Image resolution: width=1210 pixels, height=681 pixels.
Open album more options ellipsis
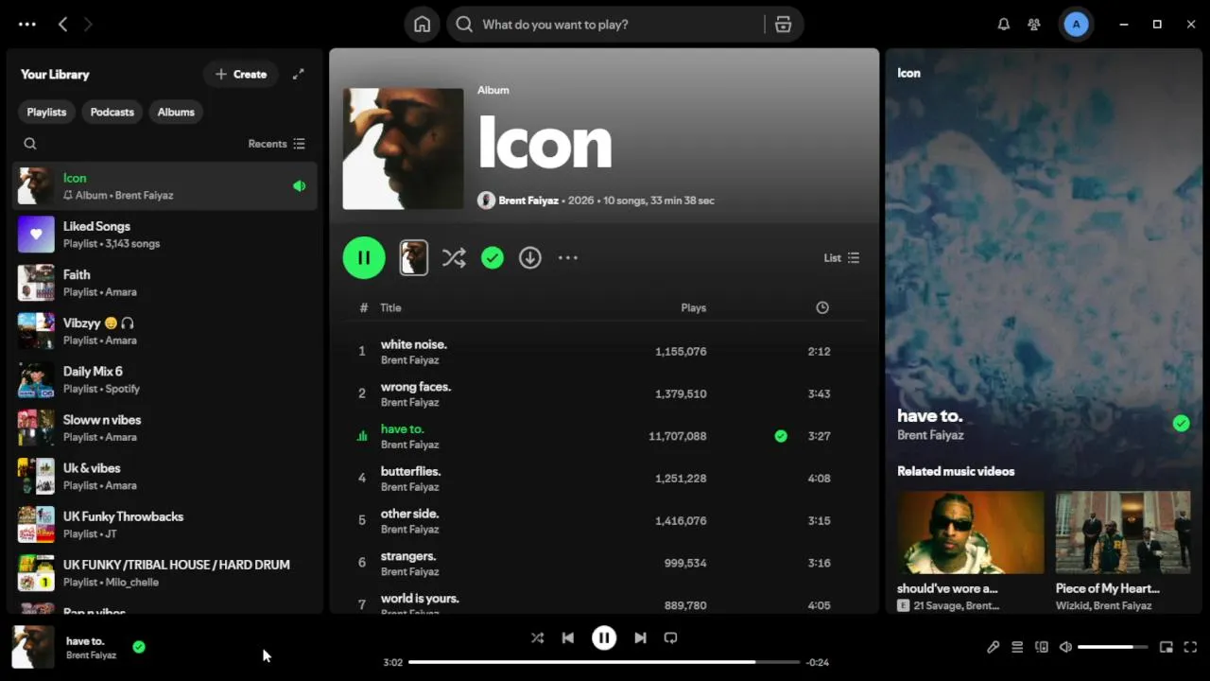(567, 257)
